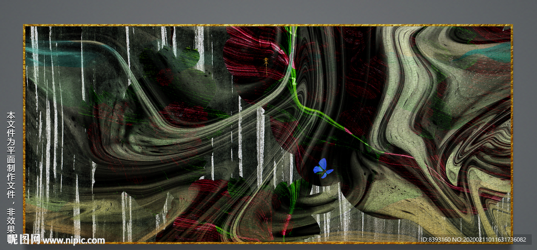Select the small golden figure on red petal
The height and width of the screenshot is (250, 537).
point(266,66)
